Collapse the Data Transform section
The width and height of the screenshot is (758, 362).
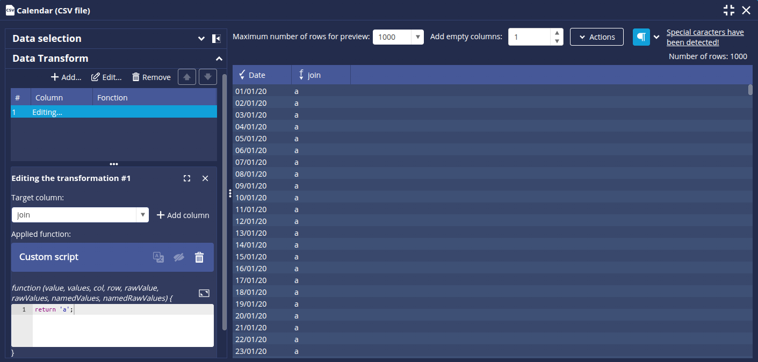[x=219, y=59]
